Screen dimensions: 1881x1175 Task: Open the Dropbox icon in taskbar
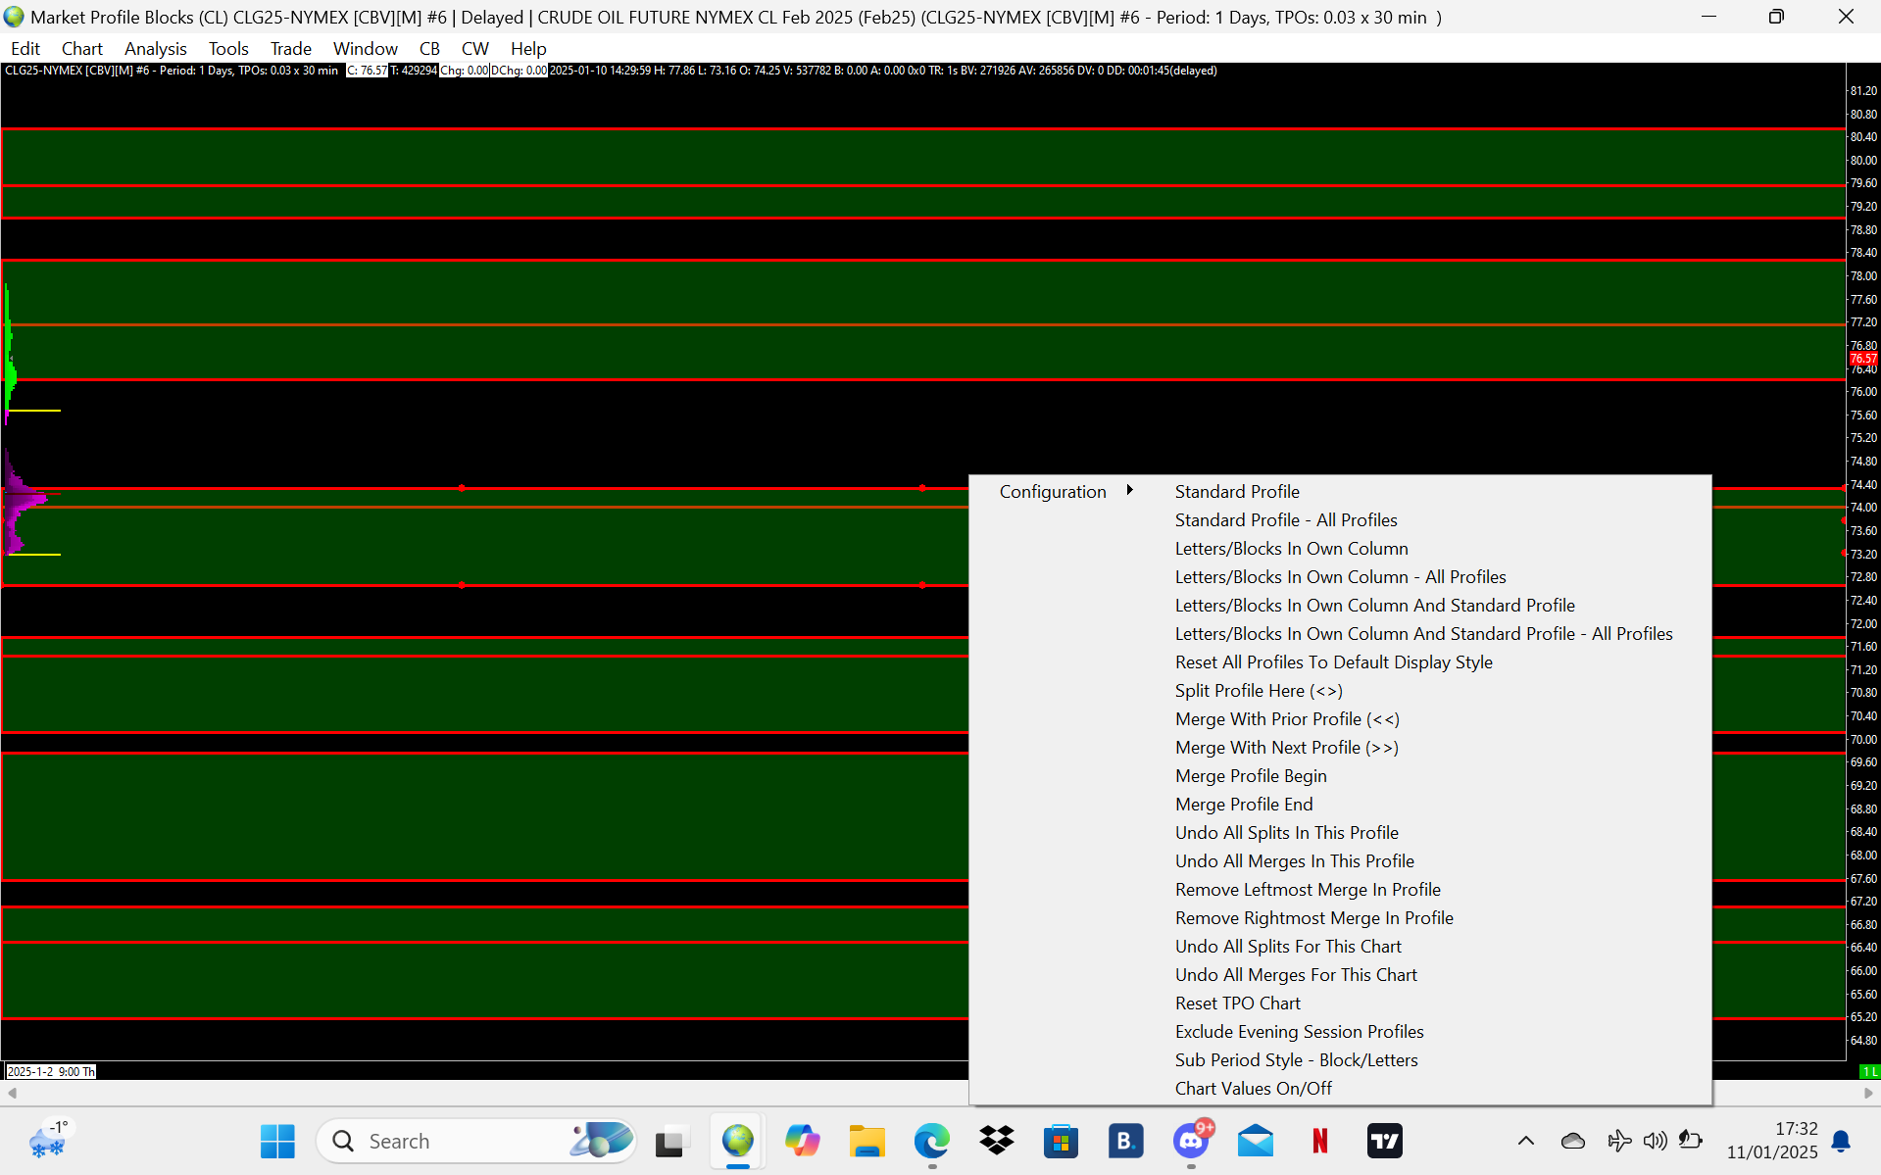coord(996,1141)
